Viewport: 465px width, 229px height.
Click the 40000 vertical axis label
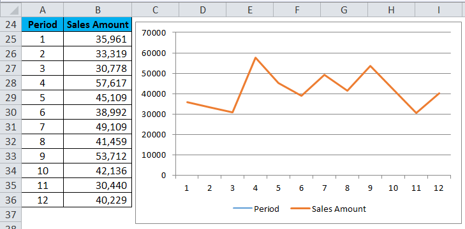pos(154,94)
